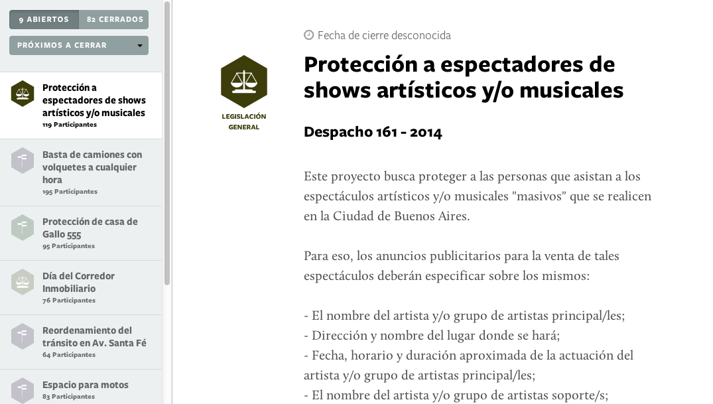Image resolution: width=713 pixels, height=404 pixels.
Task: Select the Espacio para motos proposal
Action: (x=85, y=385)
